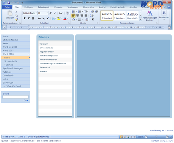Click the subscript x icon
The height and width of the screenshot is (143, 174).
pyautogui.click(x=43, y=19)
